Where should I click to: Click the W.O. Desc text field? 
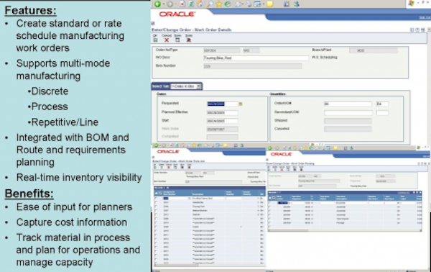click(256, 58)
